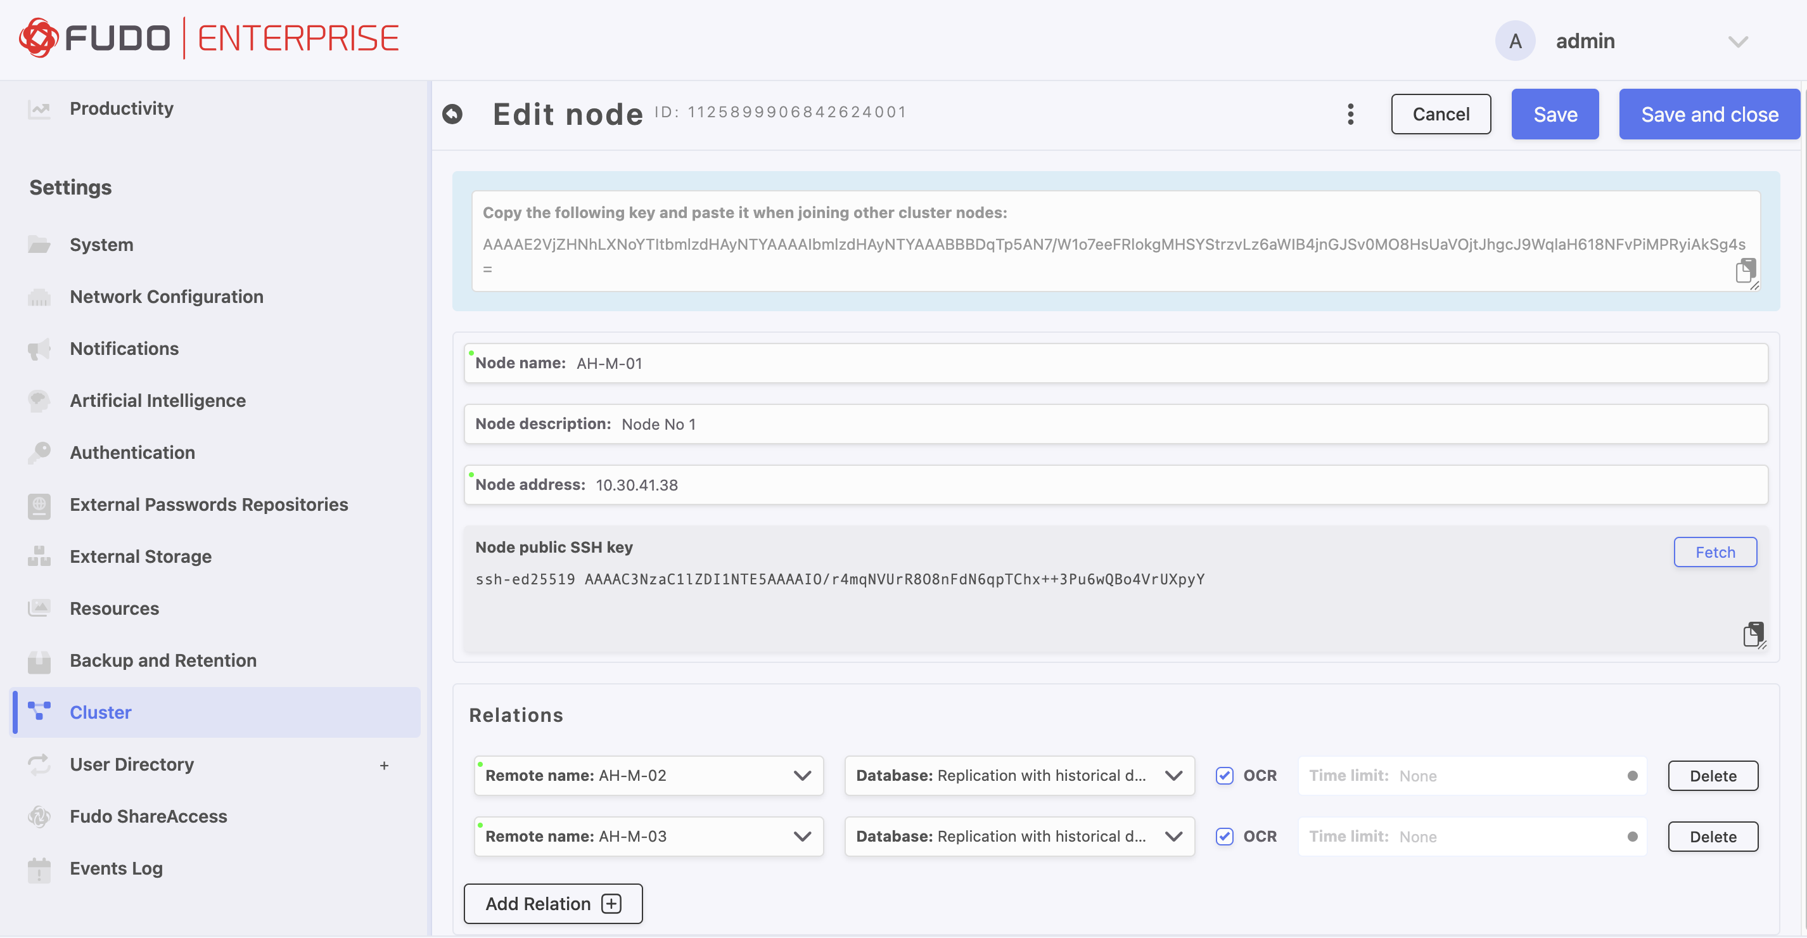Viewport: 1807px width, 938px height.
Task: Click the Fudo ShareAccess sidebar icon
Action: coord(39,816)
